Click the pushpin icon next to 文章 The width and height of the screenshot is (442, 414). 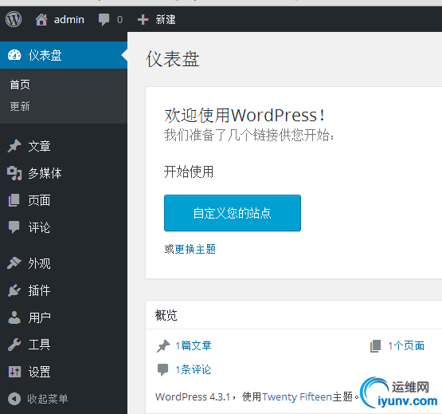tap(14, 146)
